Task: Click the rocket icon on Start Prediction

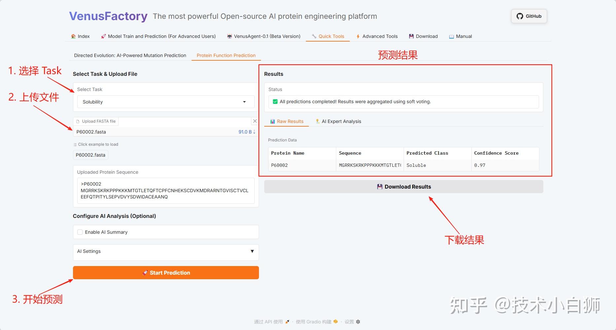Action: point(145,273)
